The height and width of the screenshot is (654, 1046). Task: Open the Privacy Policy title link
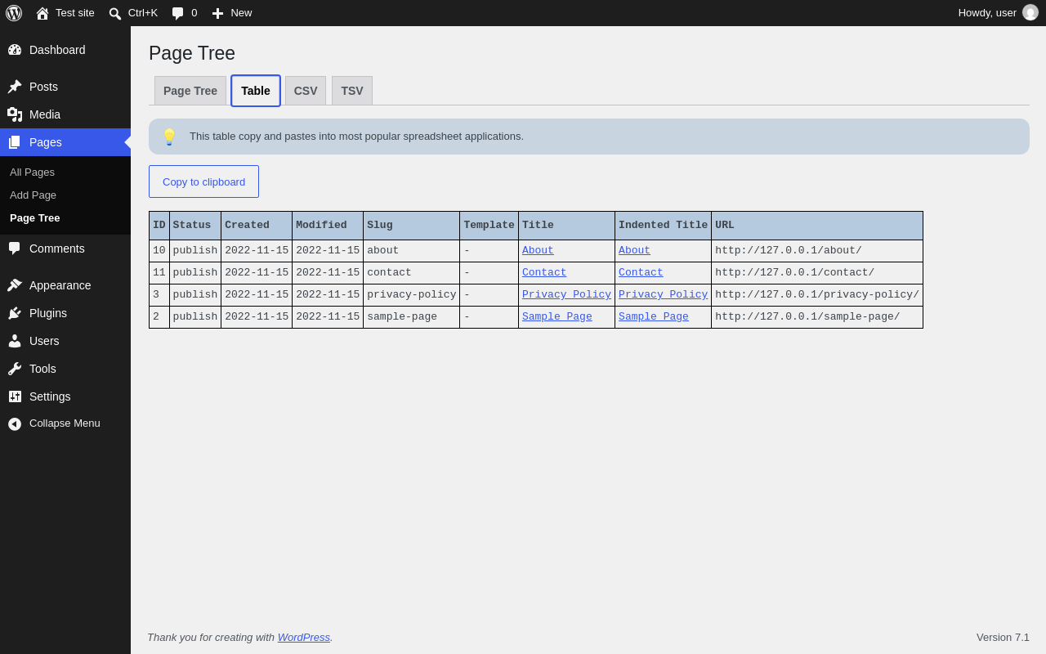tap(566, 294)
